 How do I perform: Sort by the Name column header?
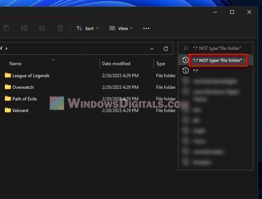coord(15,64)
